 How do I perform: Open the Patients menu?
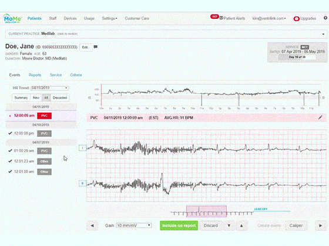tap(35, 18)
